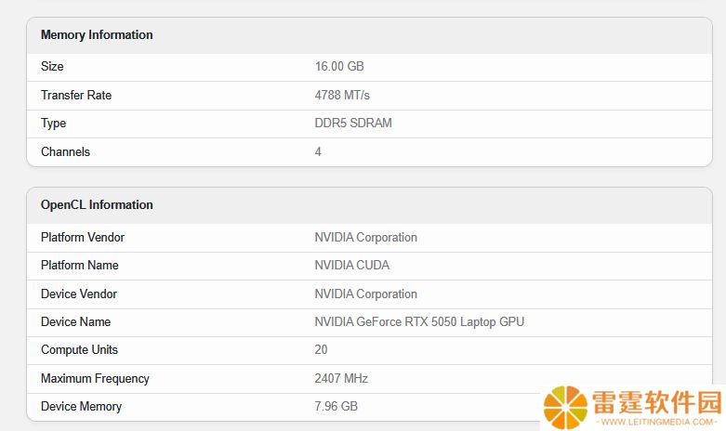
Task: Select the Compute Units value 20
Action: click(x=321, y=349)
